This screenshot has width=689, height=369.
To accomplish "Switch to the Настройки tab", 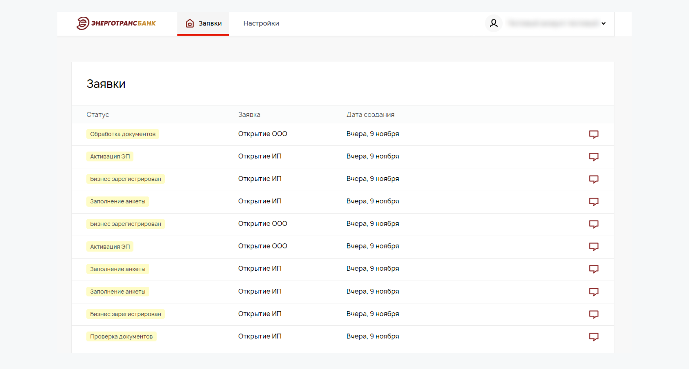I will [x=261, y=23].
